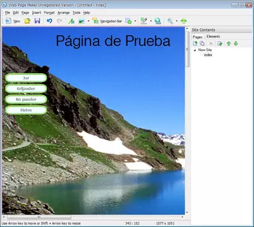Image resolution: width=254 pixels, height=227 pixels.
Task: Click the Grijander navigation button on the canvas
Action: tap(26, 89)
